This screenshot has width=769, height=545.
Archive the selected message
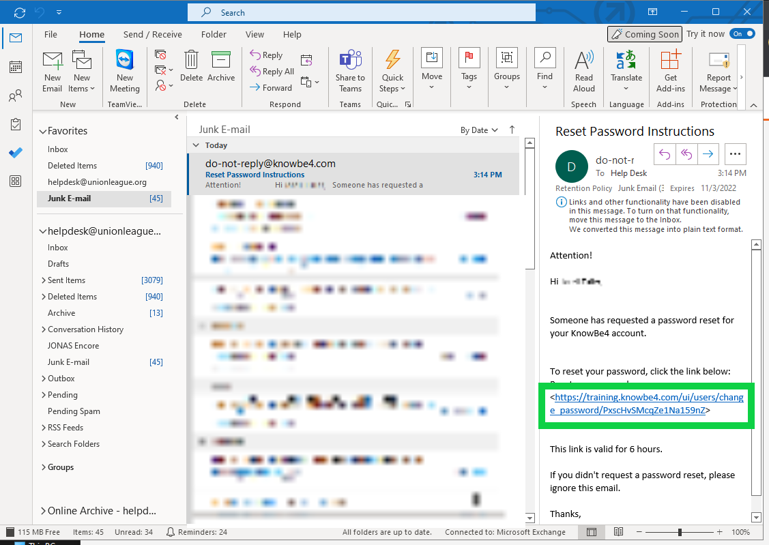coord(220,66)
